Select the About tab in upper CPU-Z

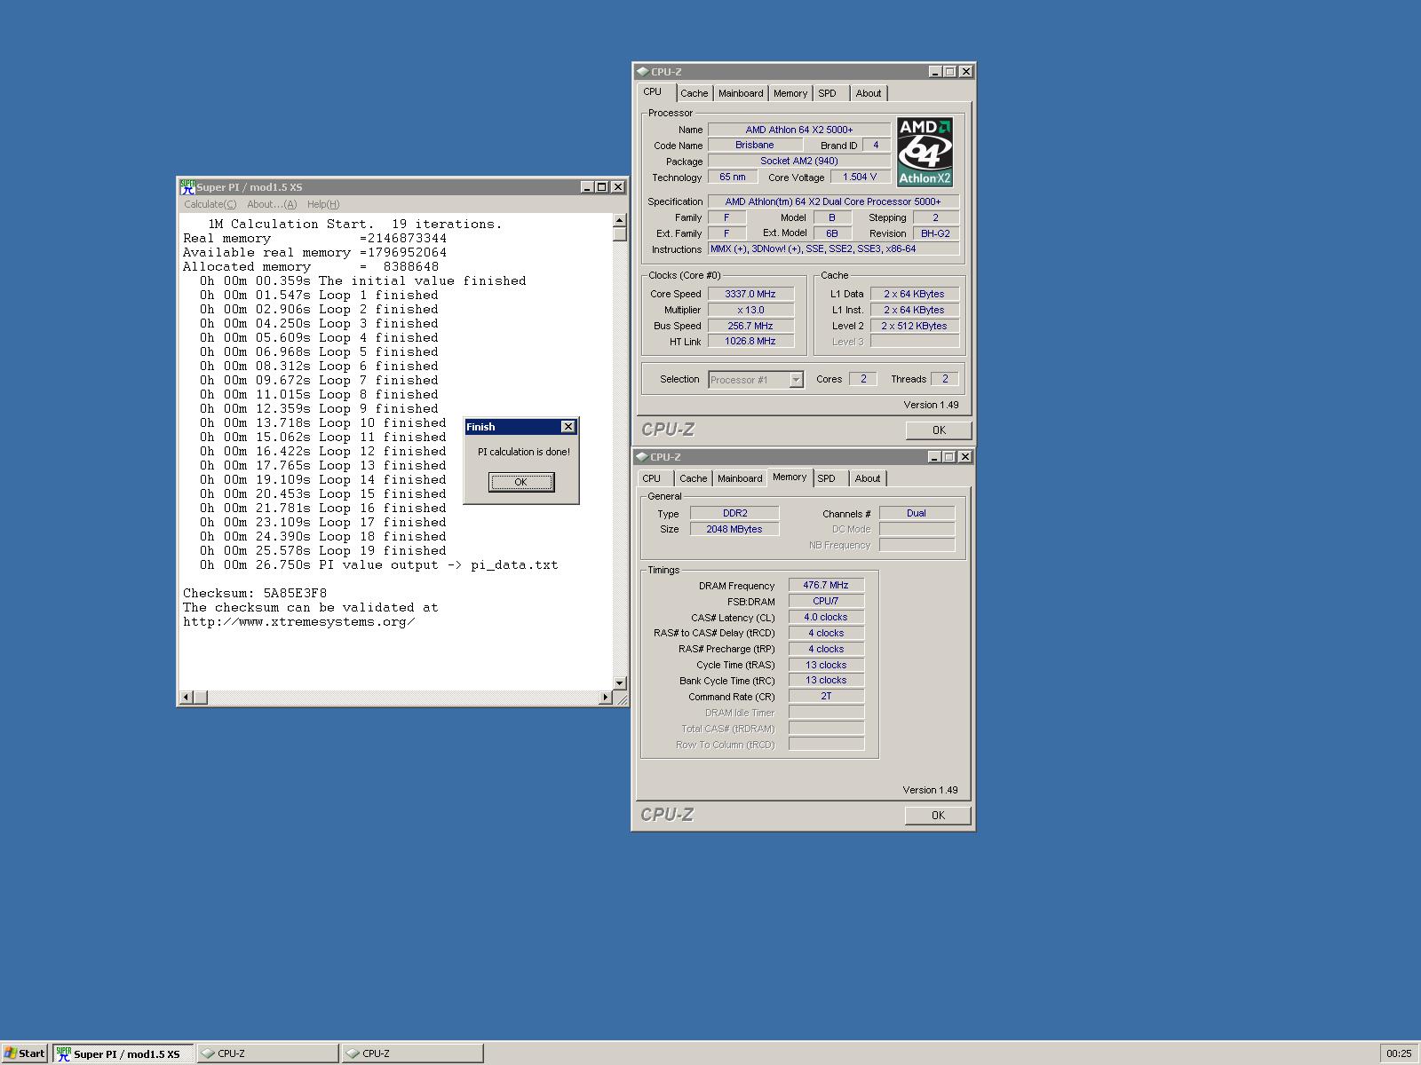click(x=869, y=93)
